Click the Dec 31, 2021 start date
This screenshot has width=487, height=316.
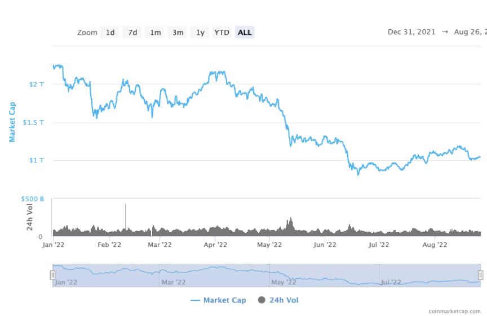click(x=411, y=32)
